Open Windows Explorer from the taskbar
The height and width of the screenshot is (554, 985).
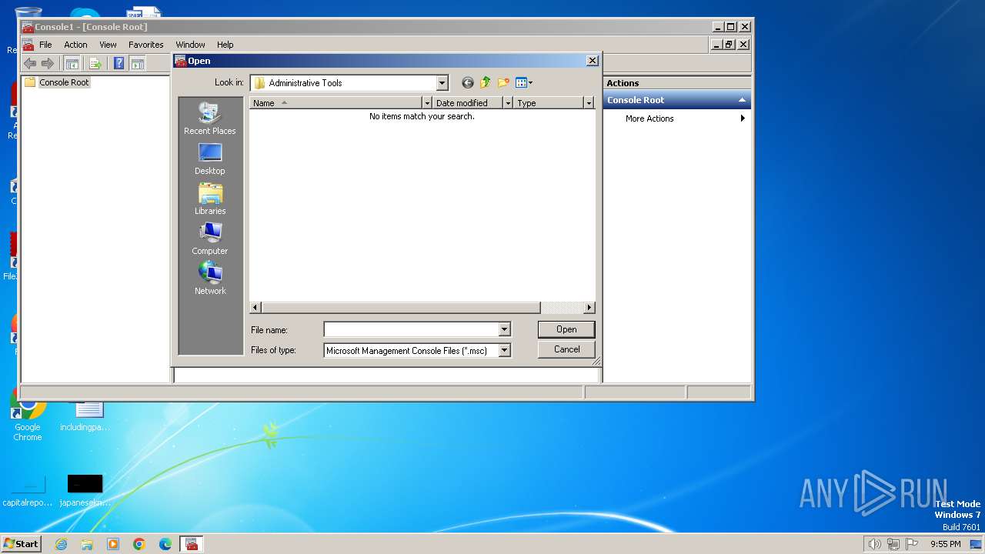point(87,544)
